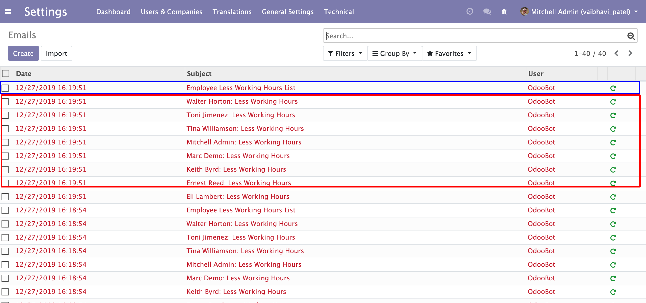This screenshot has width=646, height=303.
Task: Select checkbox for Marc Demo 16:19:51 email
Action: point(5,156)
